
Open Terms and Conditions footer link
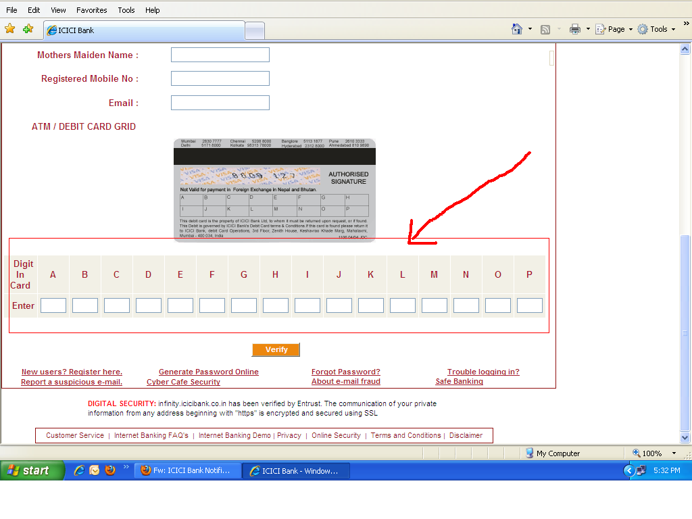tap(406, 435)
